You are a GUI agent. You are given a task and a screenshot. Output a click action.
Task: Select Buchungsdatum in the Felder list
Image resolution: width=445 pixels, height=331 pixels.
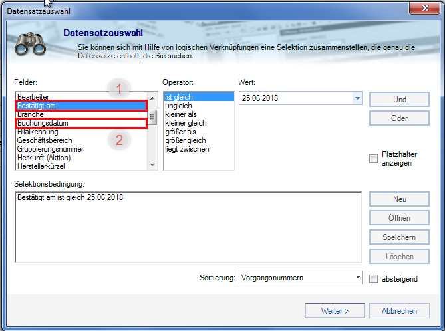coord(43,123)
